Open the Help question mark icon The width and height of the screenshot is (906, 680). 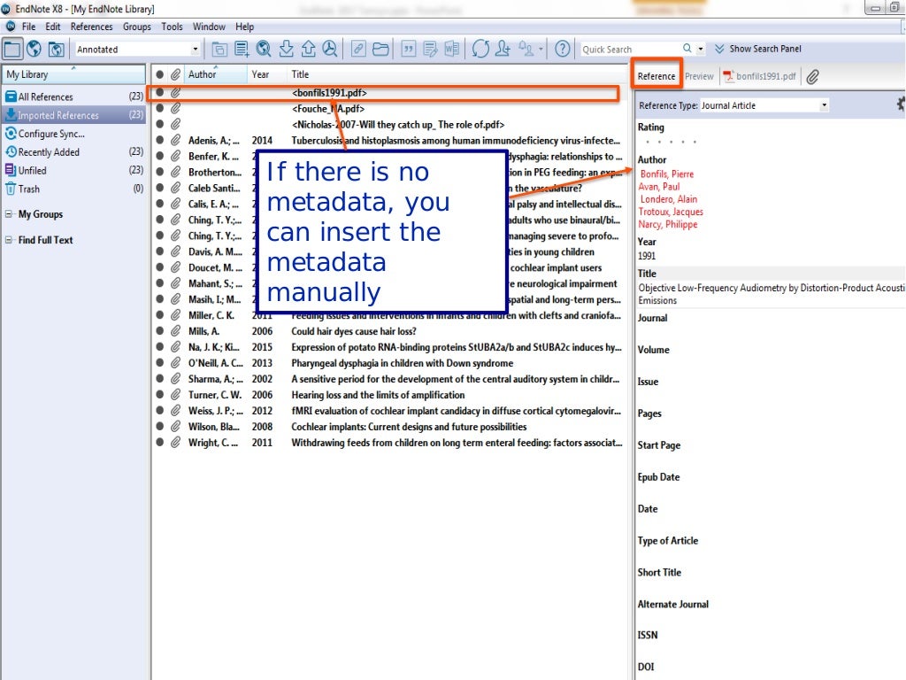click(562, 49)
